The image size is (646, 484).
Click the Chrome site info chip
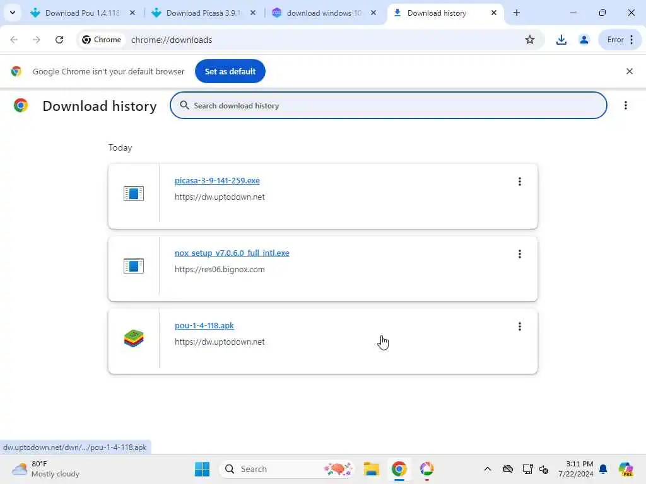102,40
